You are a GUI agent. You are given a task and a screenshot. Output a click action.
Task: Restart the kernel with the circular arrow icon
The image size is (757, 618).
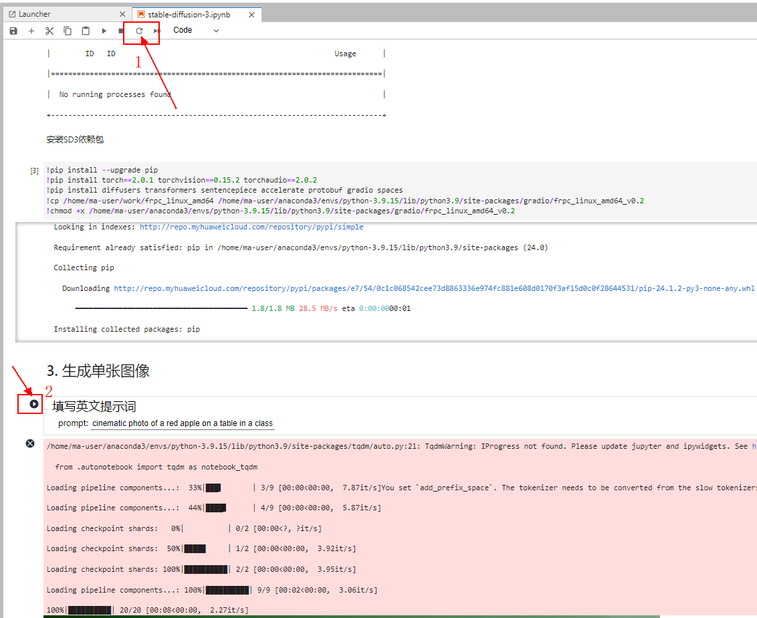coord(139,31)
